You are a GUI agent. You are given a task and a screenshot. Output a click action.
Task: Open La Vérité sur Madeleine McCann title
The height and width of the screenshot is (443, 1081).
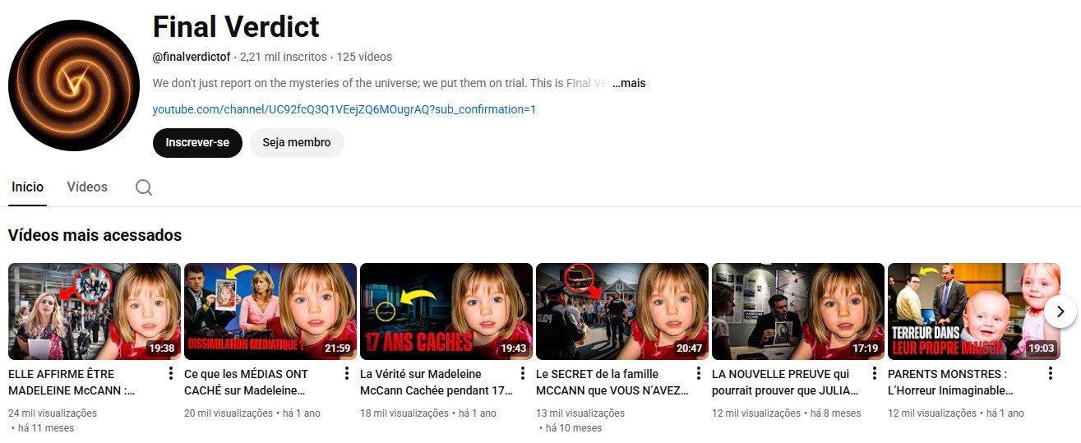(x=437, y=382)
